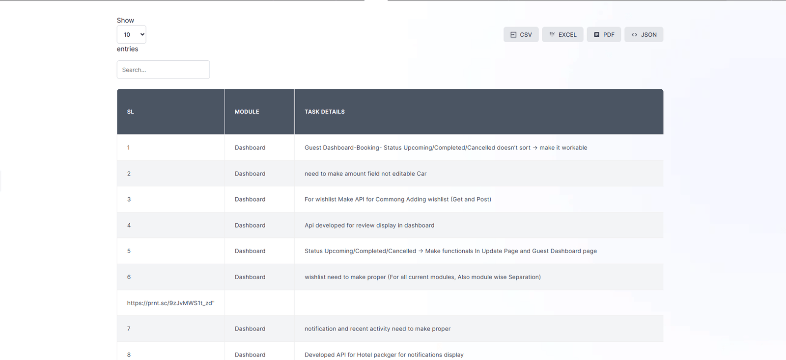The image size is (786, 360).
Task: Select the amount field not editable task
Action: point(365,174)
